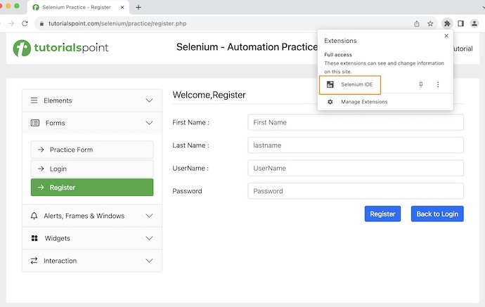Screen dimensions: 485x307
Task: Click the Manage Extensions gear icon
Action: (330, 102)
